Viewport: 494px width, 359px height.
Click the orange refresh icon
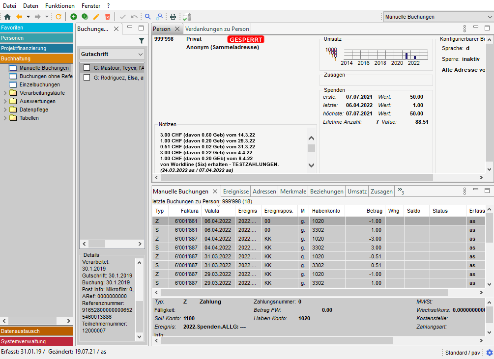click(x=58, y=17)
